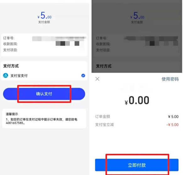Click the Alipay logo icon
Screen dimensions: 183x175
click(x=6, y=75)
